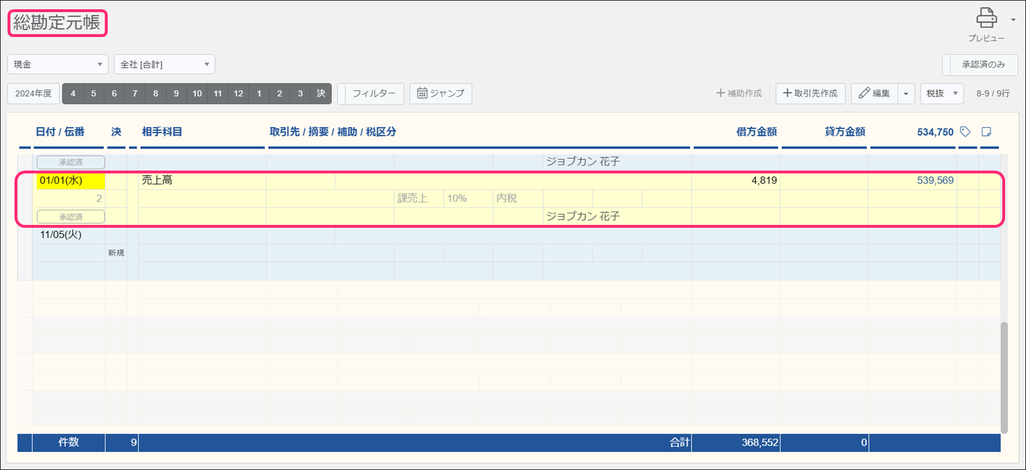Click approved badge in highlighted row
Viewport: 1026px width, 470px height.
pyautogui.click(x=71, y=217)
